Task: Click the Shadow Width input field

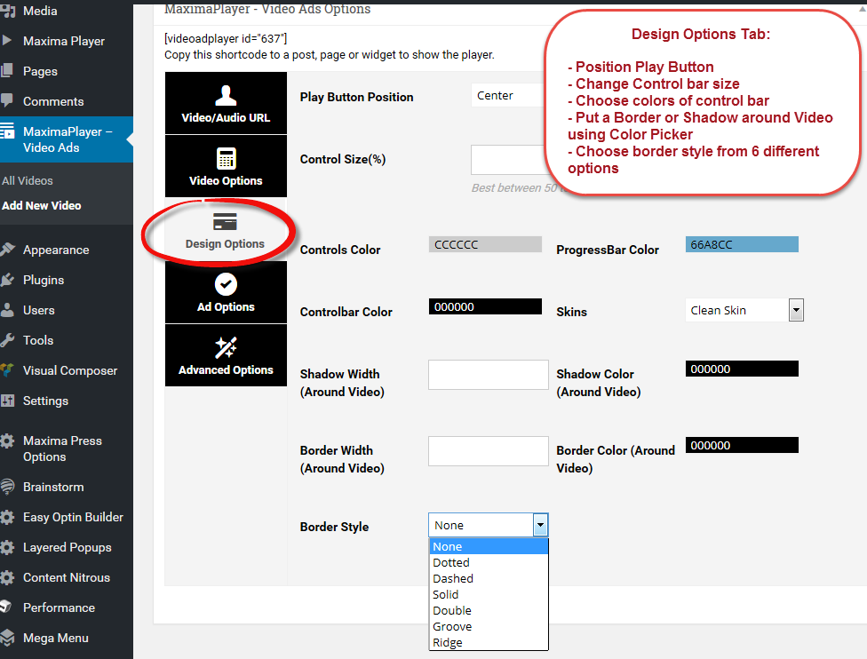Action: [x=489, y=375]
